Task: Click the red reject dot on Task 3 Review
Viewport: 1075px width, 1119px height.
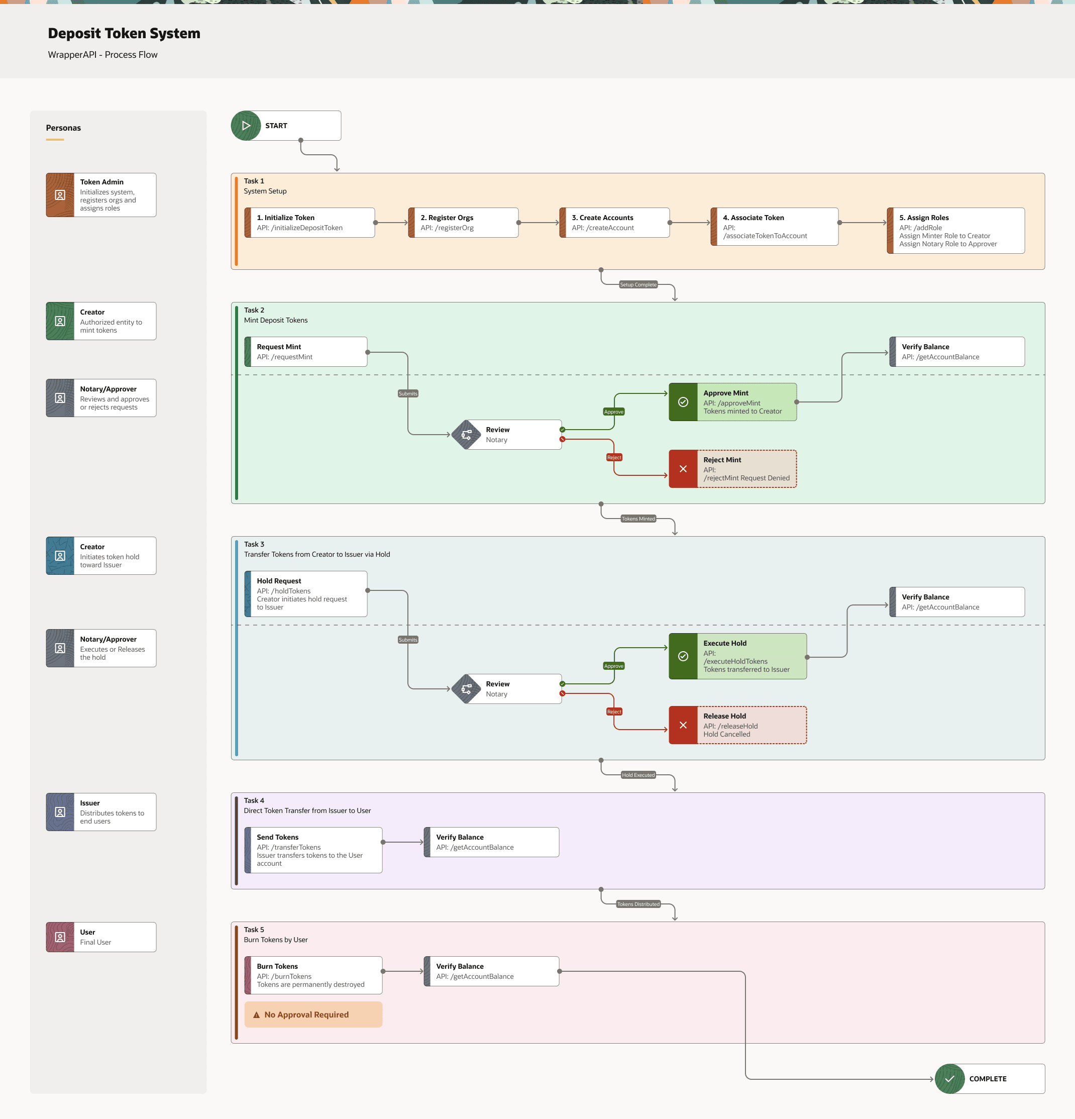Action: (562, 693)
